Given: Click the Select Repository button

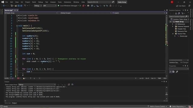Looking at the screenshot, I should (178, 106).
